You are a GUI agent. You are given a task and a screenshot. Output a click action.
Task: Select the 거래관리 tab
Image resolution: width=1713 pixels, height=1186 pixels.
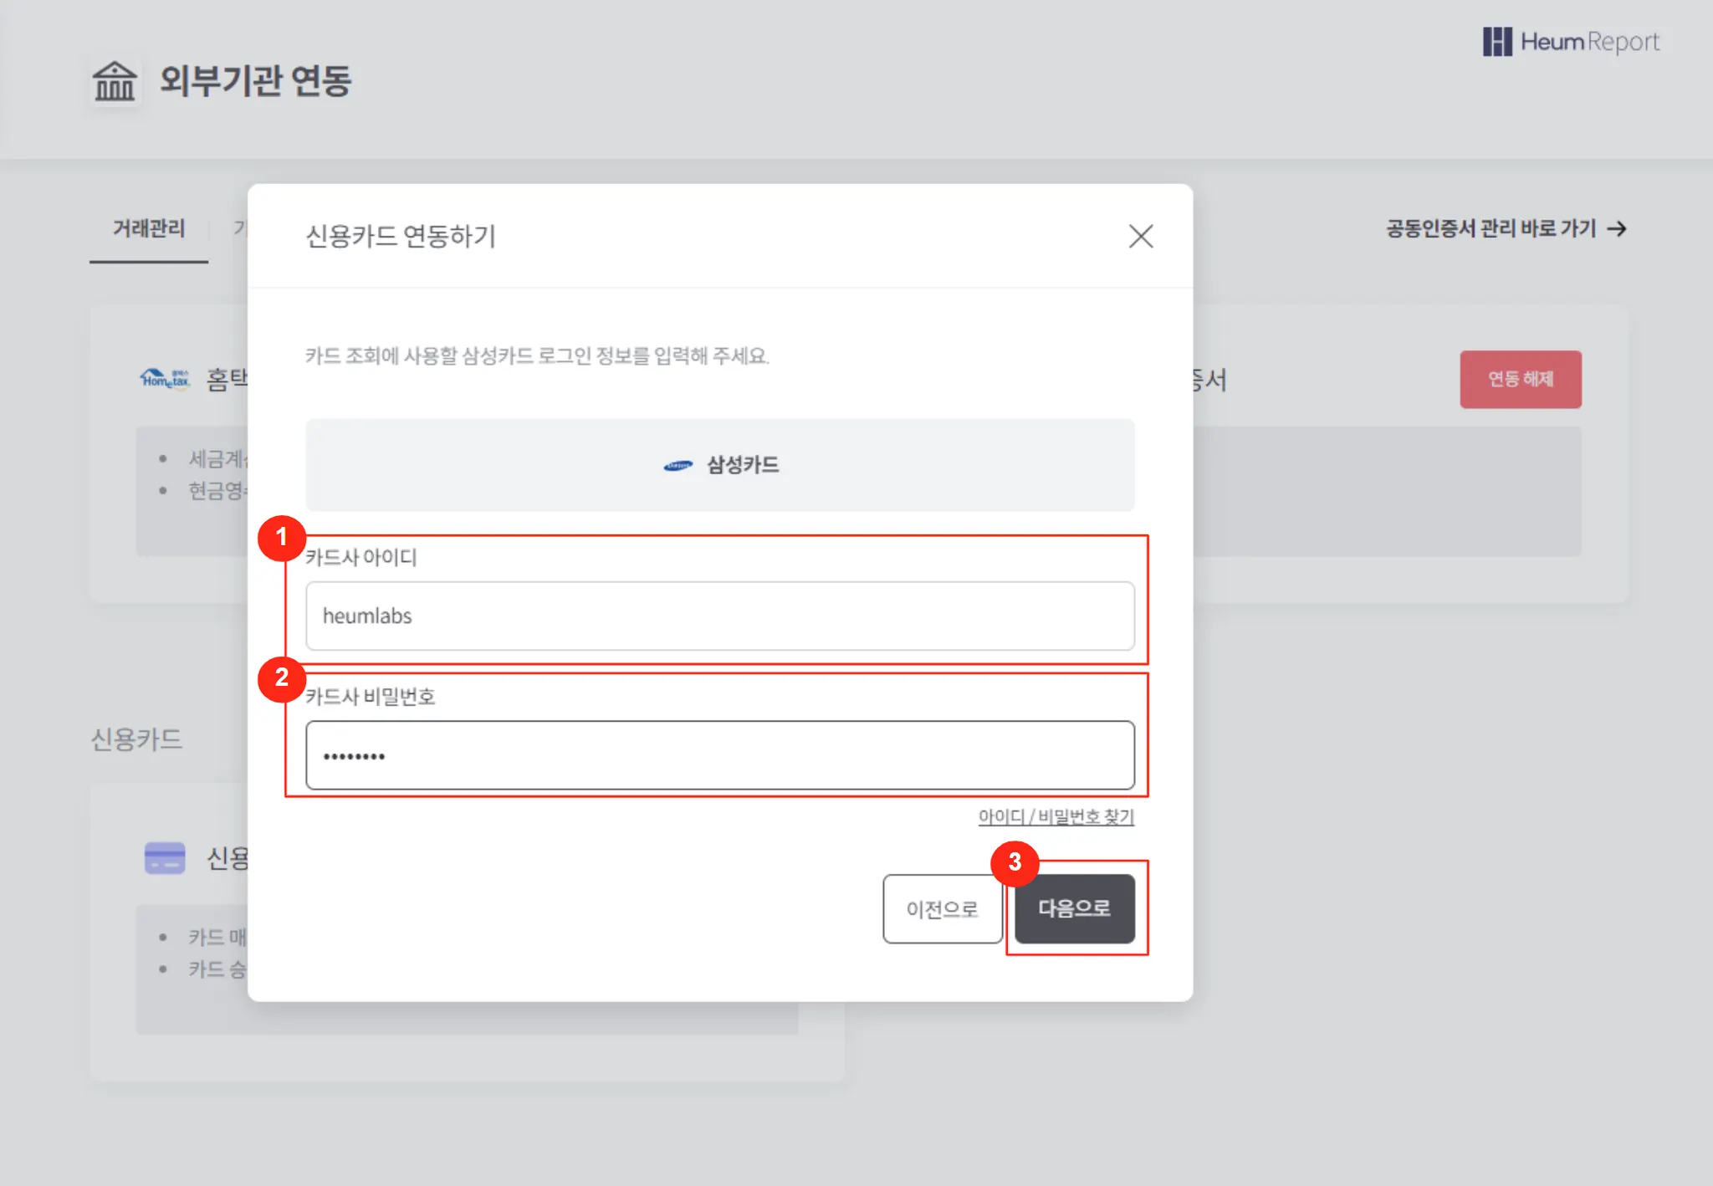pos(149,228)
